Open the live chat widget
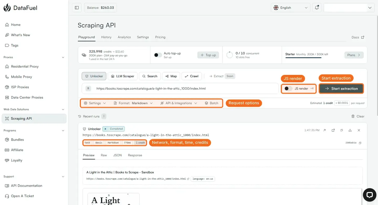Viewport: 378px width, 205px height. click(x=370, y=195)
